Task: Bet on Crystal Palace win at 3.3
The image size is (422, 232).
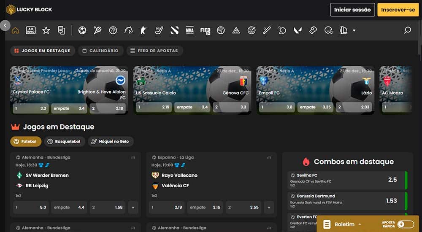Action: [31, 108]
